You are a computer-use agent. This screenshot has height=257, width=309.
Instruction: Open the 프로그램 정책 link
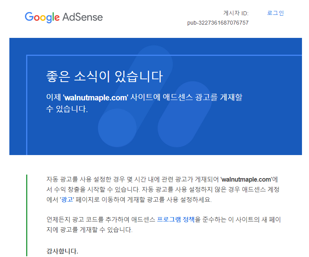[x=176, y=220]
